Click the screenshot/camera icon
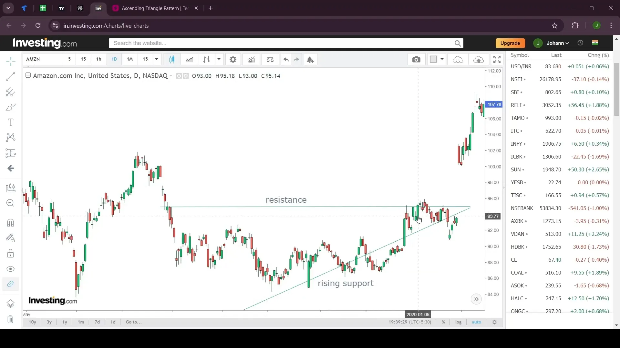The height and width of the screenshot is (348, 620). tap(416, 59)
